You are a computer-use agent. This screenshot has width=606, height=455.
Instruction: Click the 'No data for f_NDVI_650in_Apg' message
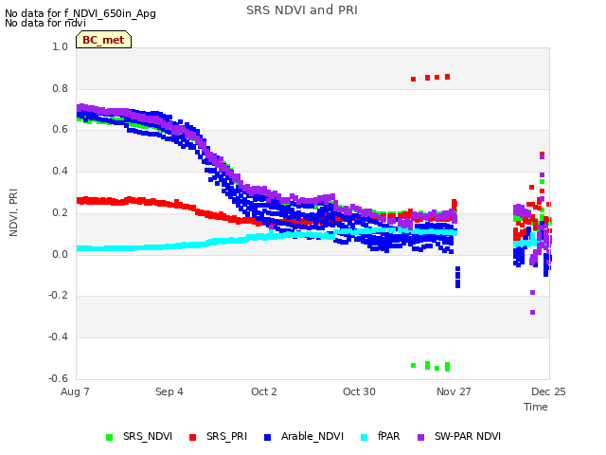click(x=80, y=13)
